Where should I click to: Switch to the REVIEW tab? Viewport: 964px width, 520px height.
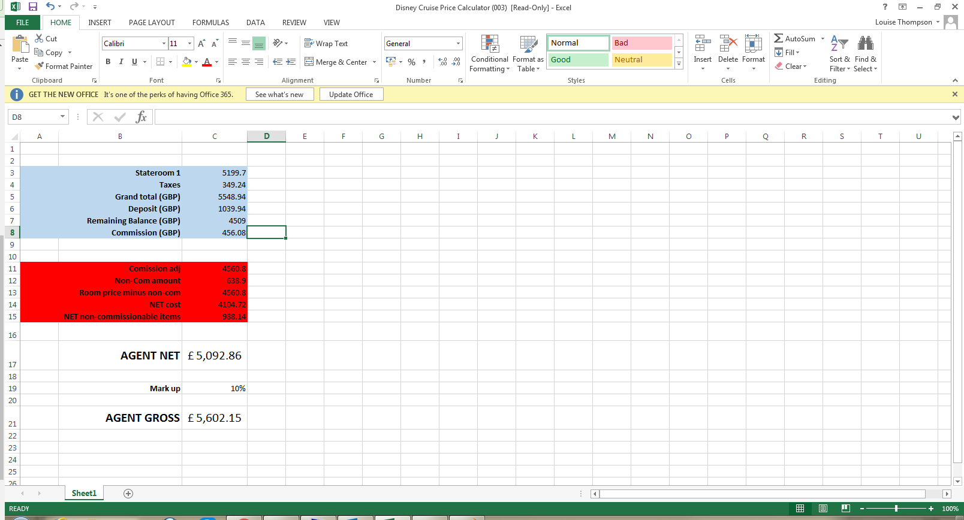tap(294, 22)
